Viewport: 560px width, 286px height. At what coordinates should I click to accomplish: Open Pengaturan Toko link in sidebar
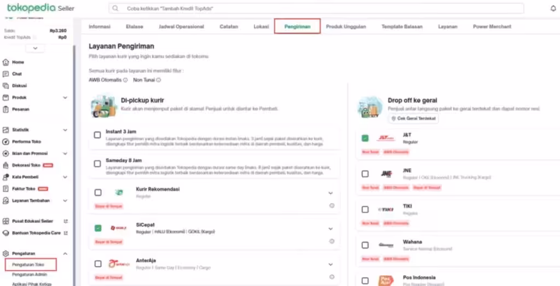[x=28, y=265]
